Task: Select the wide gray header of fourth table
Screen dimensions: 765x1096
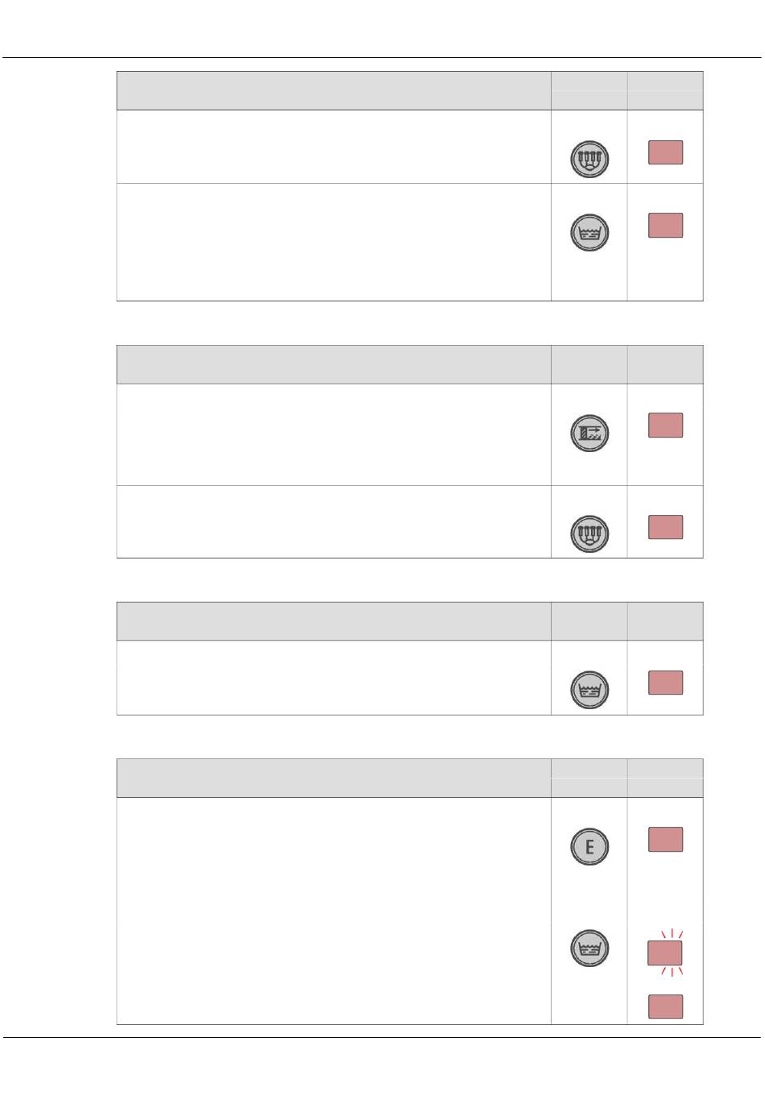Action: 333,778
